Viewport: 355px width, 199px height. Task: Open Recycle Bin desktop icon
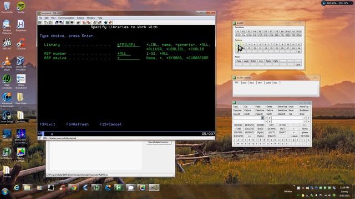7,7
